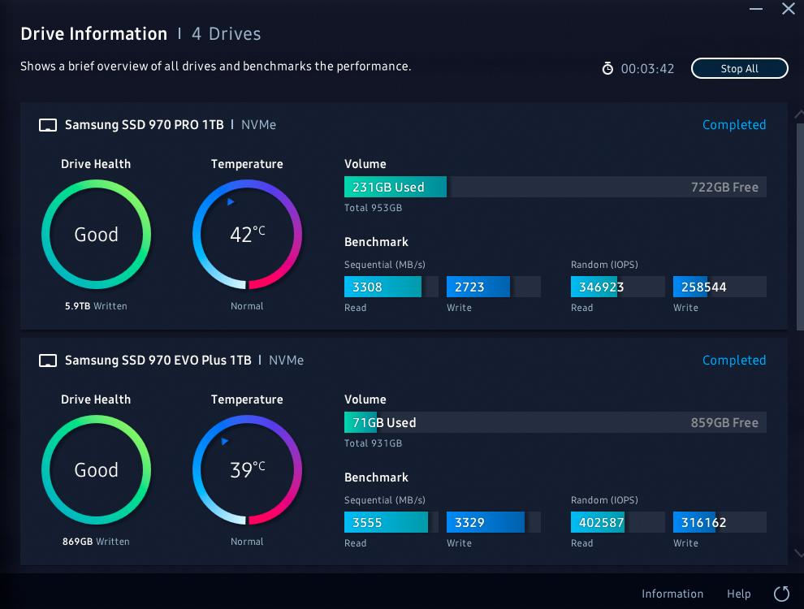804x609 pixels.
Task: Click the 346923 random read bar
Action: pos(618,287)
